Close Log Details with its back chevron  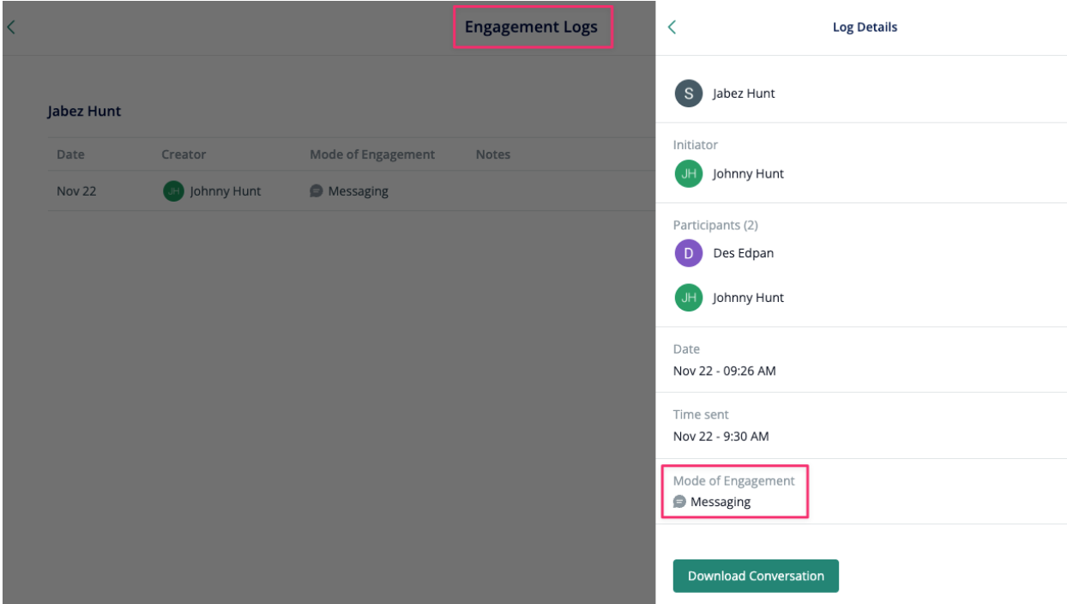click(x=672, y=27)
